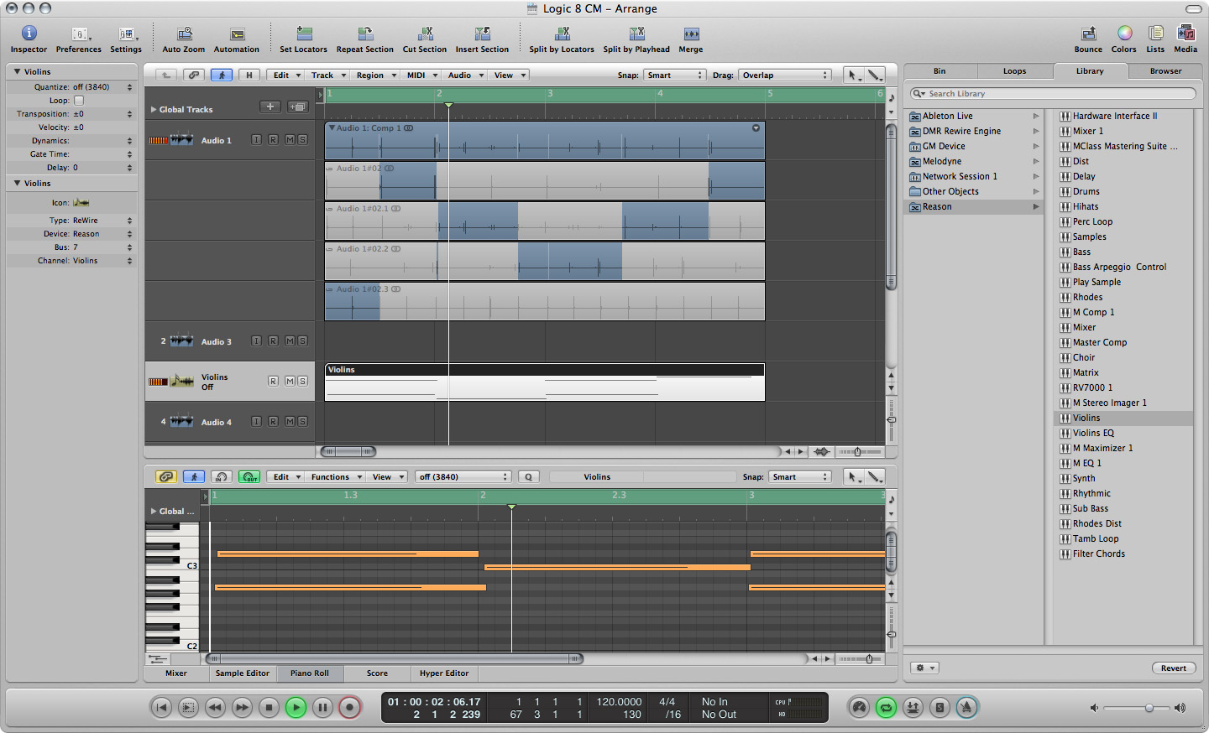
Task: Click the Auto Zoom icon
Action: tap(184, 34)
